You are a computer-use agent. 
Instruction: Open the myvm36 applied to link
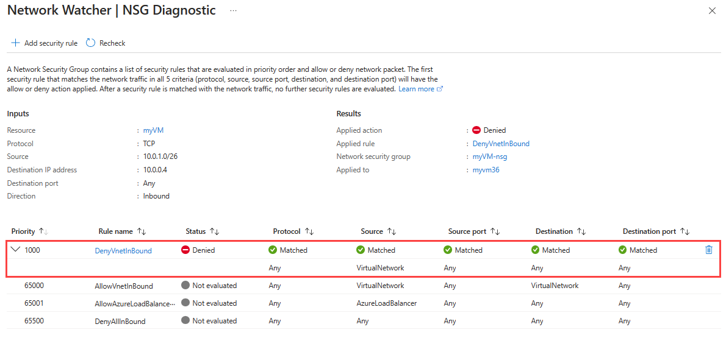pos(486,170)
